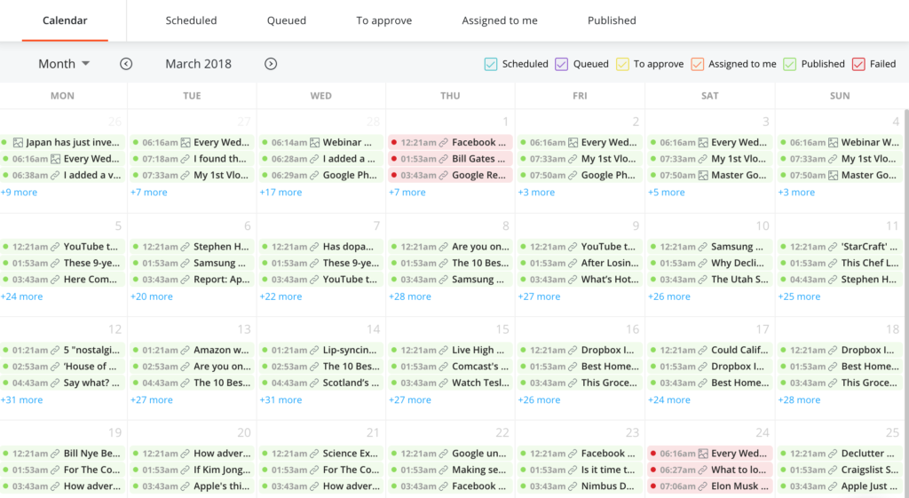The height and width of the screenshot is (498, 909).
Task: Show '+17 more' posts on Wednesday 28
Action: [x=281, y=193]
